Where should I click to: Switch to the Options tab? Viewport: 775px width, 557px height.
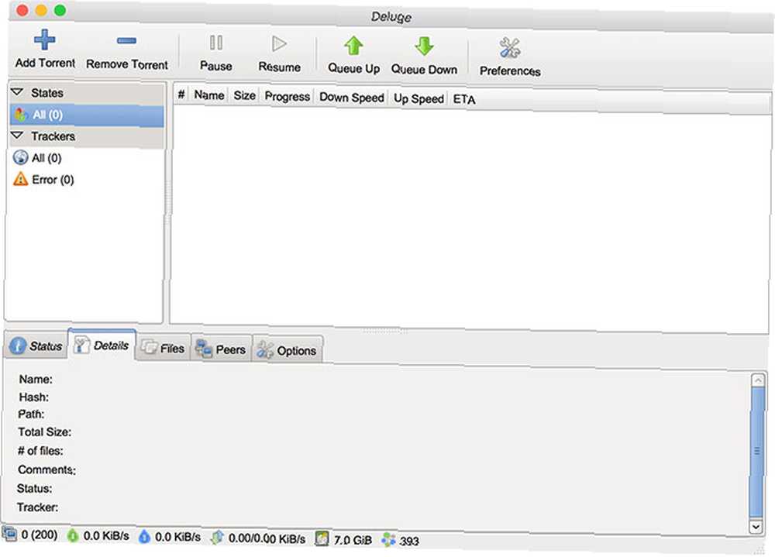pos(288,350)
